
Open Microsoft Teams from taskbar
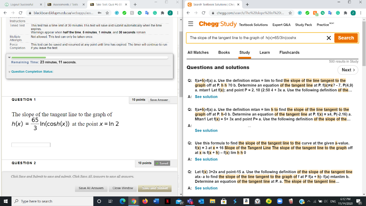click(190, 201)
